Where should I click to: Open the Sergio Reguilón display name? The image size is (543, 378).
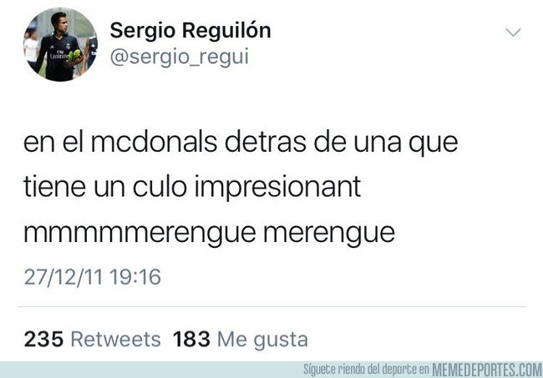pos(190,30)
